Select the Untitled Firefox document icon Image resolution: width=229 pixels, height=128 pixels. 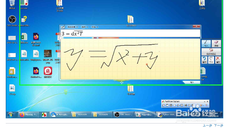tap(36, 72)
